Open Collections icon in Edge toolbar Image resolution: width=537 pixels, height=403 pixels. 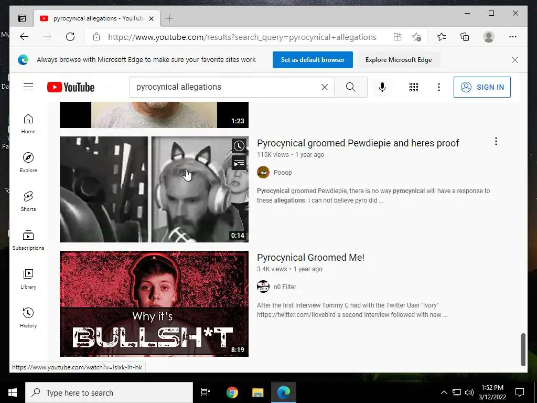coord(465,37)
